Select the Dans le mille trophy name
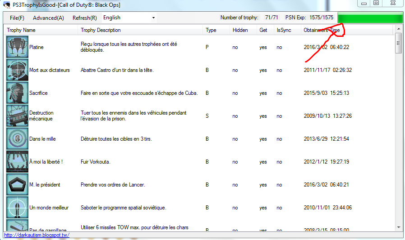Screen dimensions: 405x240 tap(42, 139)
